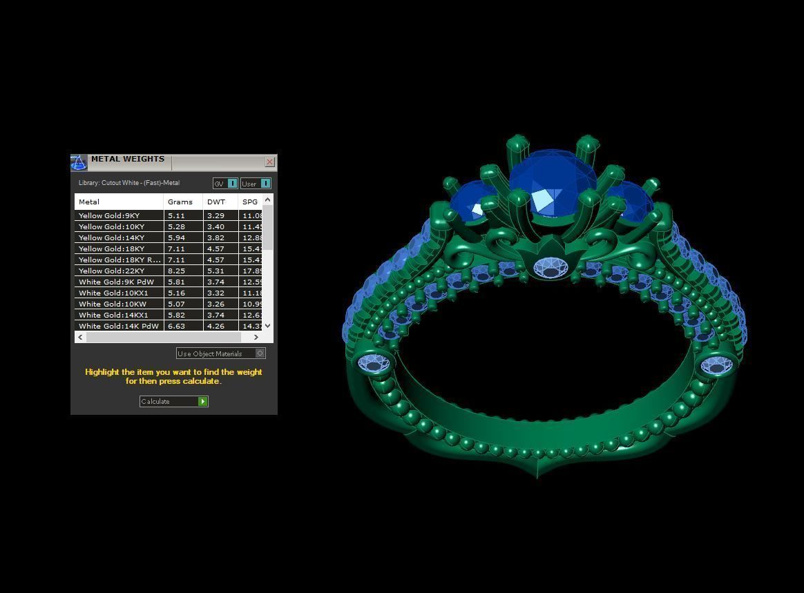
Task: Click the left bezel-set gem on shank
Action: point(373,363)
